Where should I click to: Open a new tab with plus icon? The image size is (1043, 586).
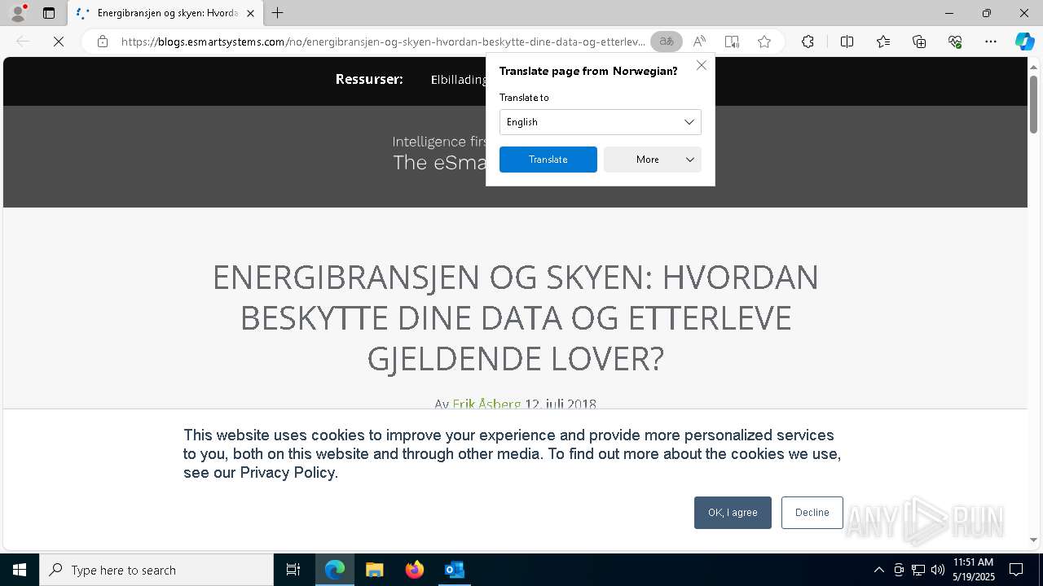coord(277,13)
